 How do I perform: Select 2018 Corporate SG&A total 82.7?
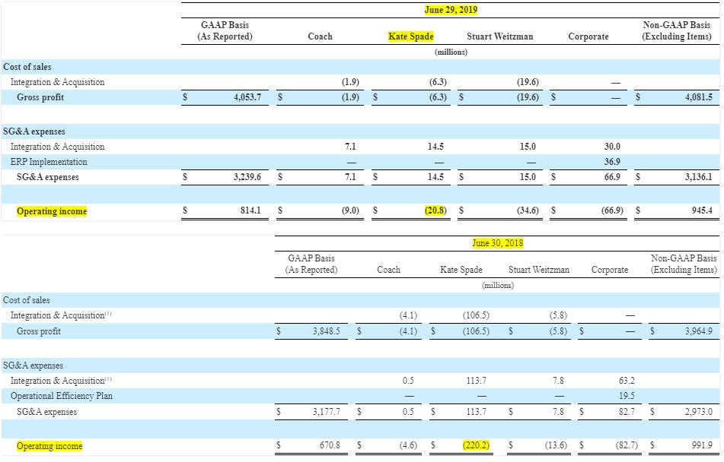point(627,412)
